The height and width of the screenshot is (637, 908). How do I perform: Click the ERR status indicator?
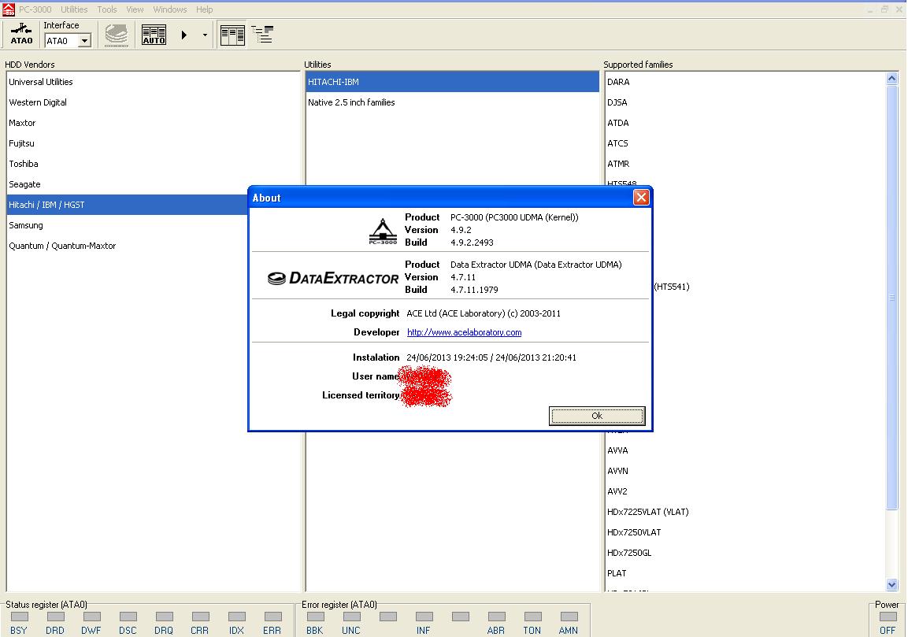point(272,617)
